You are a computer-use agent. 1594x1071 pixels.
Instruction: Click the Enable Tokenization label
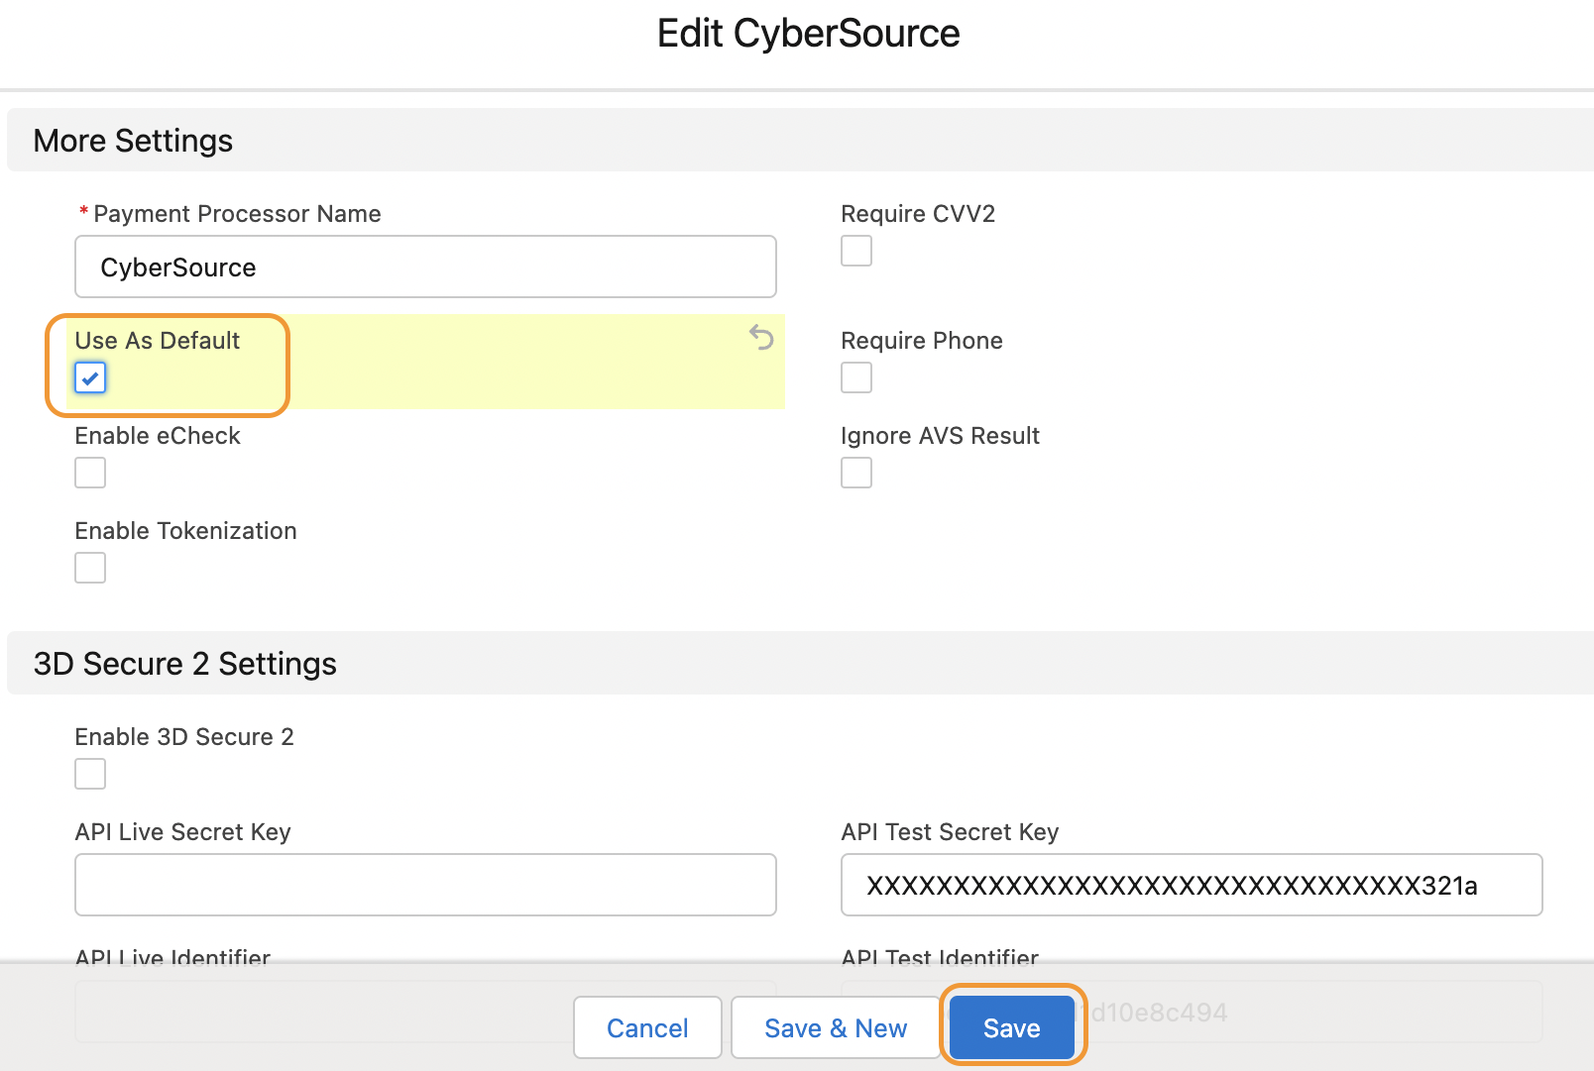click(x=185, y=531)
